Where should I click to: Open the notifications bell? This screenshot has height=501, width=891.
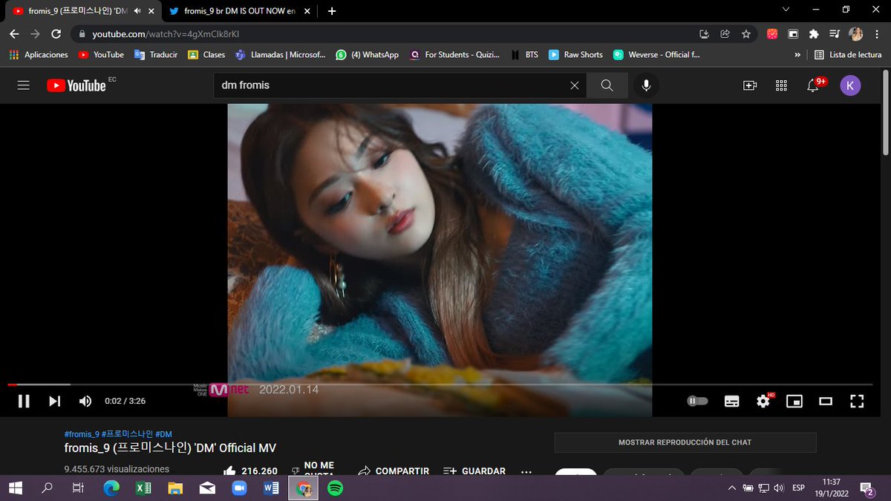[814, 85]
